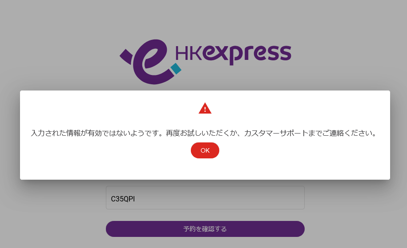Screen dimensions: 407x248
Task: Click the red warning triangle icon
Action: (x=205, y=108)
